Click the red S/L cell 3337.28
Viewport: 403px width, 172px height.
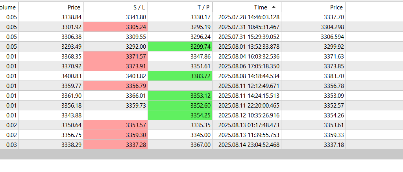(x=116, y=145)
